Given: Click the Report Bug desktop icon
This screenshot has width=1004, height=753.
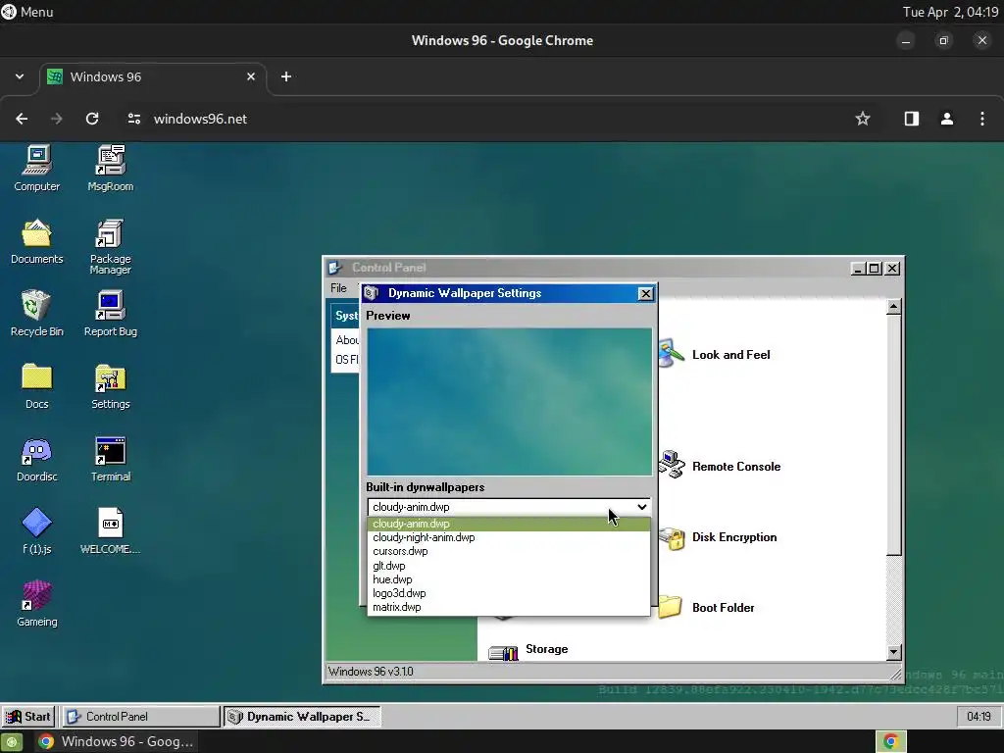Looking at the screenshot, I should tap(110, 313).
